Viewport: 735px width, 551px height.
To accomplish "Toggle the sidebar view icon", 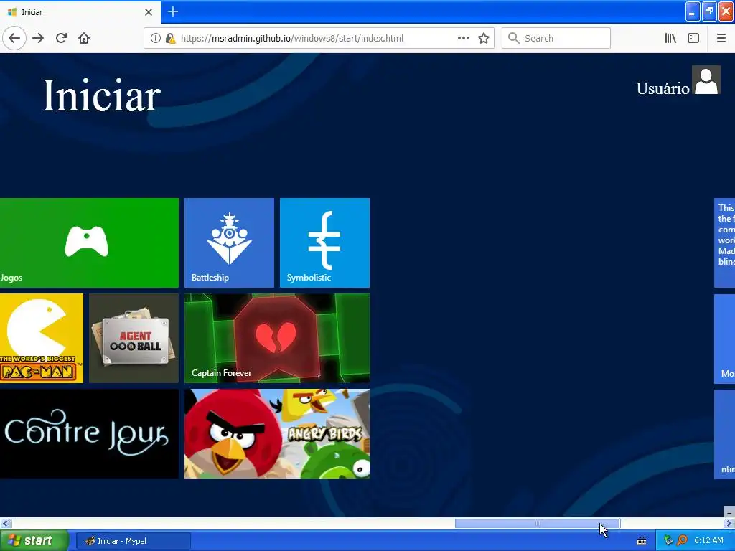I will pos(693,38).
